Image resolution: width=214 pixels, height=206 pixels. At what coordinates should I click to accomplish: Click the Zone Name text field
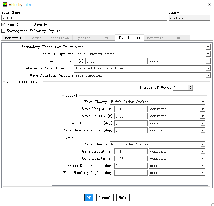tap(84, 18)
